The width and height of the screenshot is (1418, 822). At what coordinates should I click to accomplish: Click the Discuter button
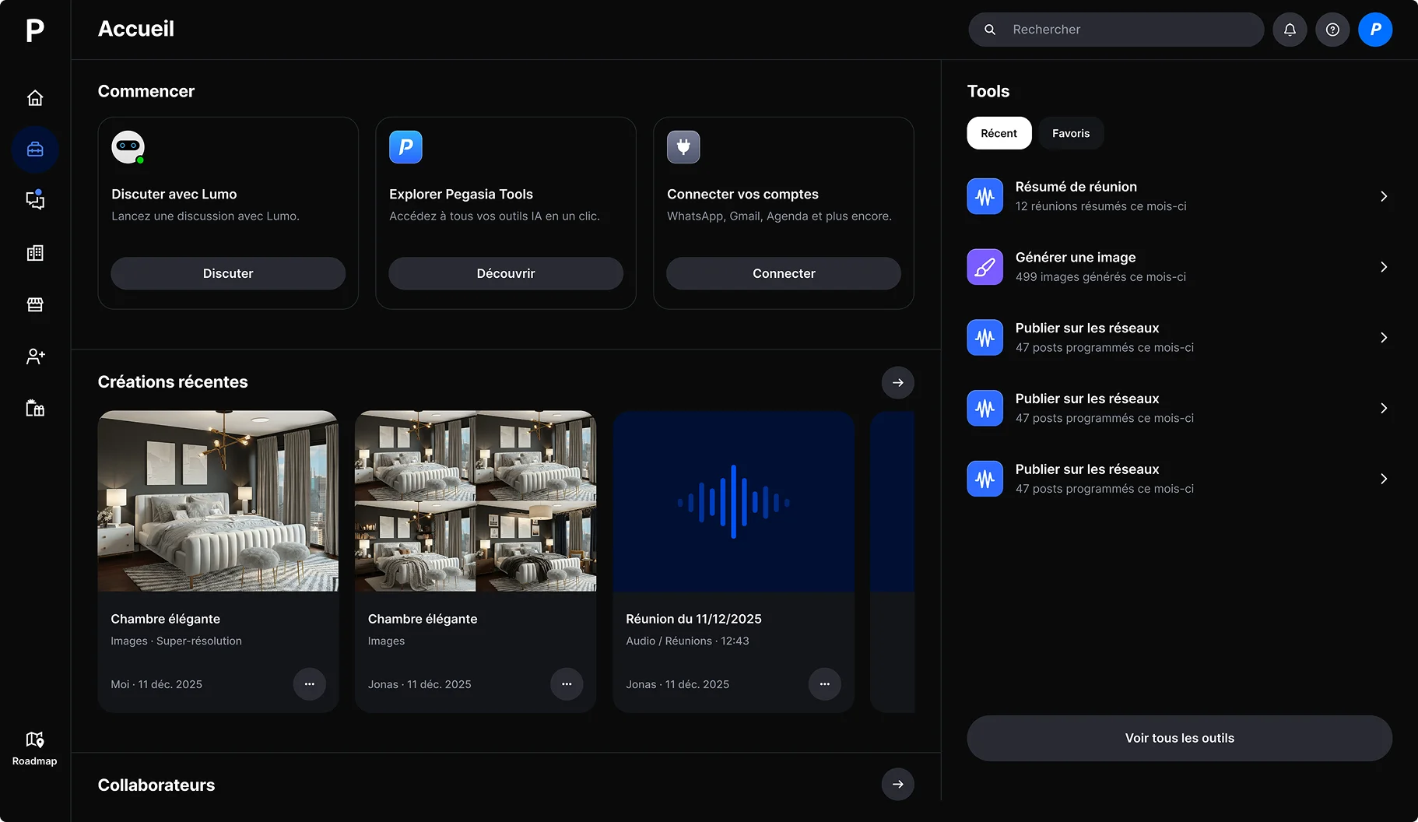pos(228,273)
